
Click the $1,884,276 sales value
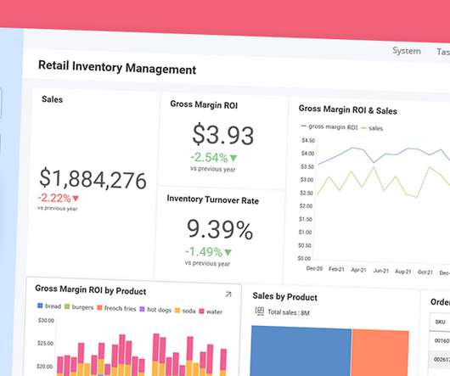(93, 179)
